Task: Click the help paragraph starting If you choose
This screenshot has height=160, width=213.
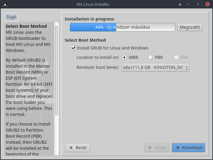Action: pyautogui.click(x=28, y=139)
